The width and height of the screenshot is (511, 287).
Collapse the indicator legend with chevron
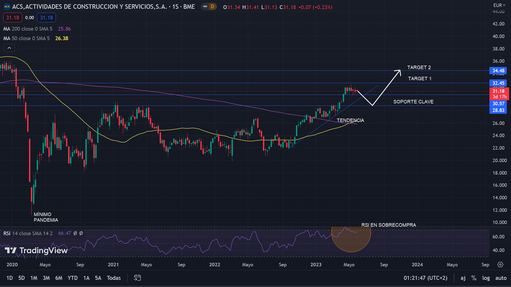[9, 48]
